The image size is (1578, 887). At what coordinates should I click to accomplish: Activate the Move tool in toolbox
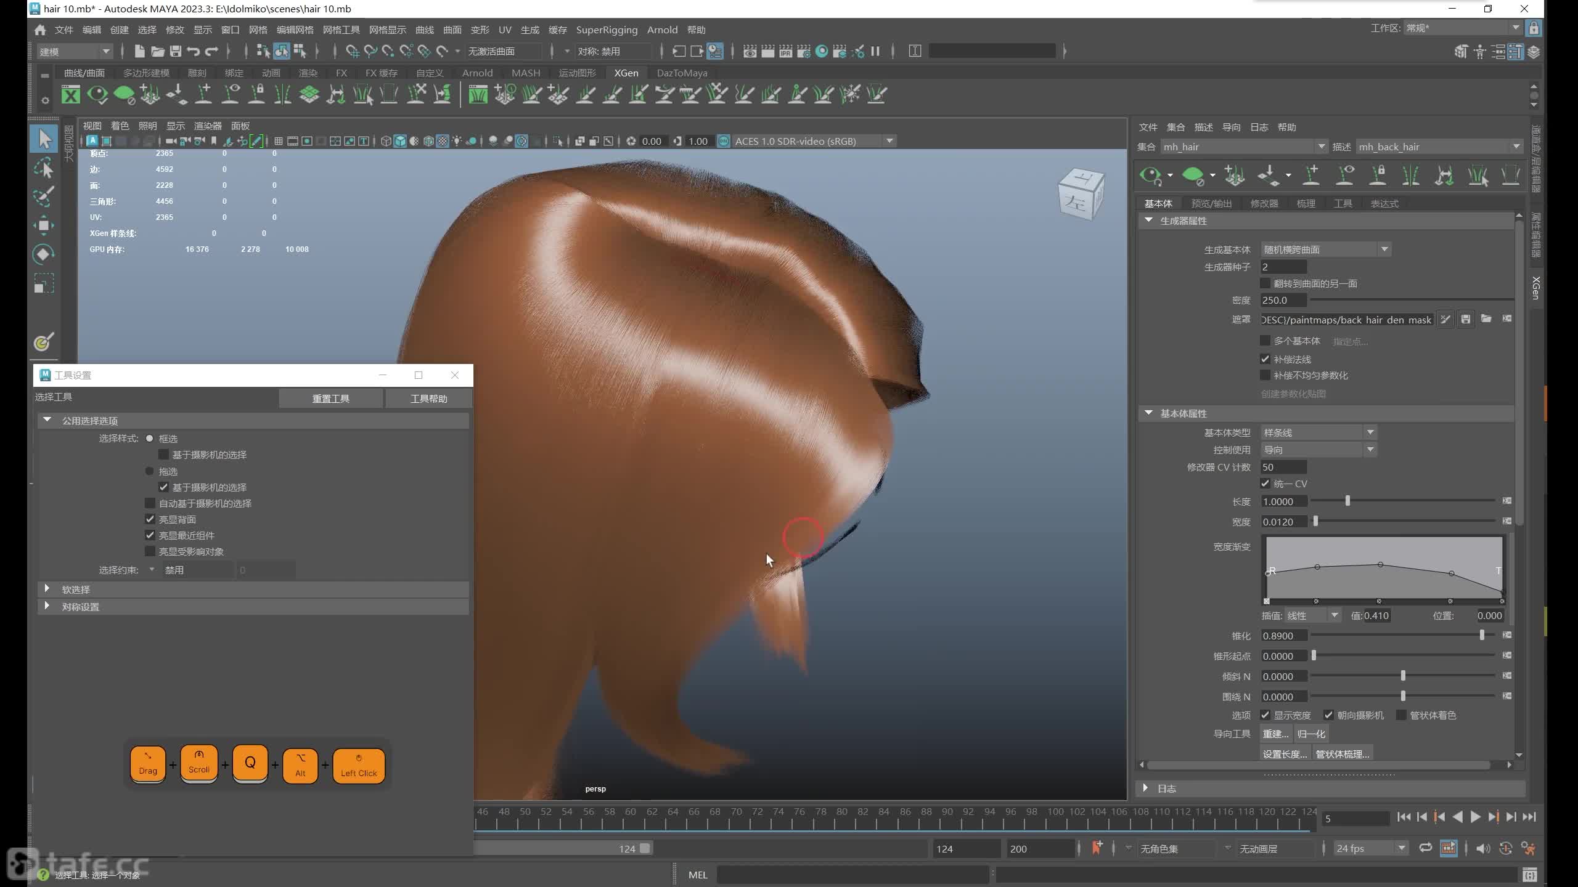44,225
